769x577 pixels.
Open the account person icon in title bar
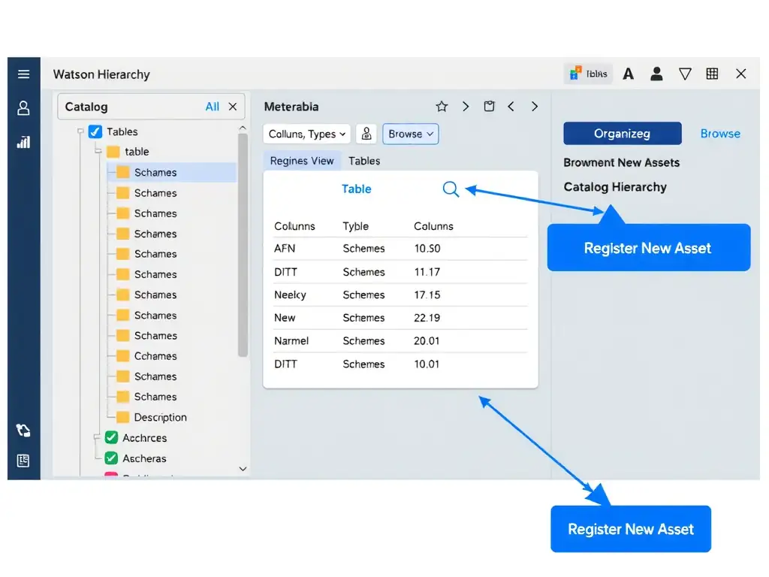[x=656, y=74]
